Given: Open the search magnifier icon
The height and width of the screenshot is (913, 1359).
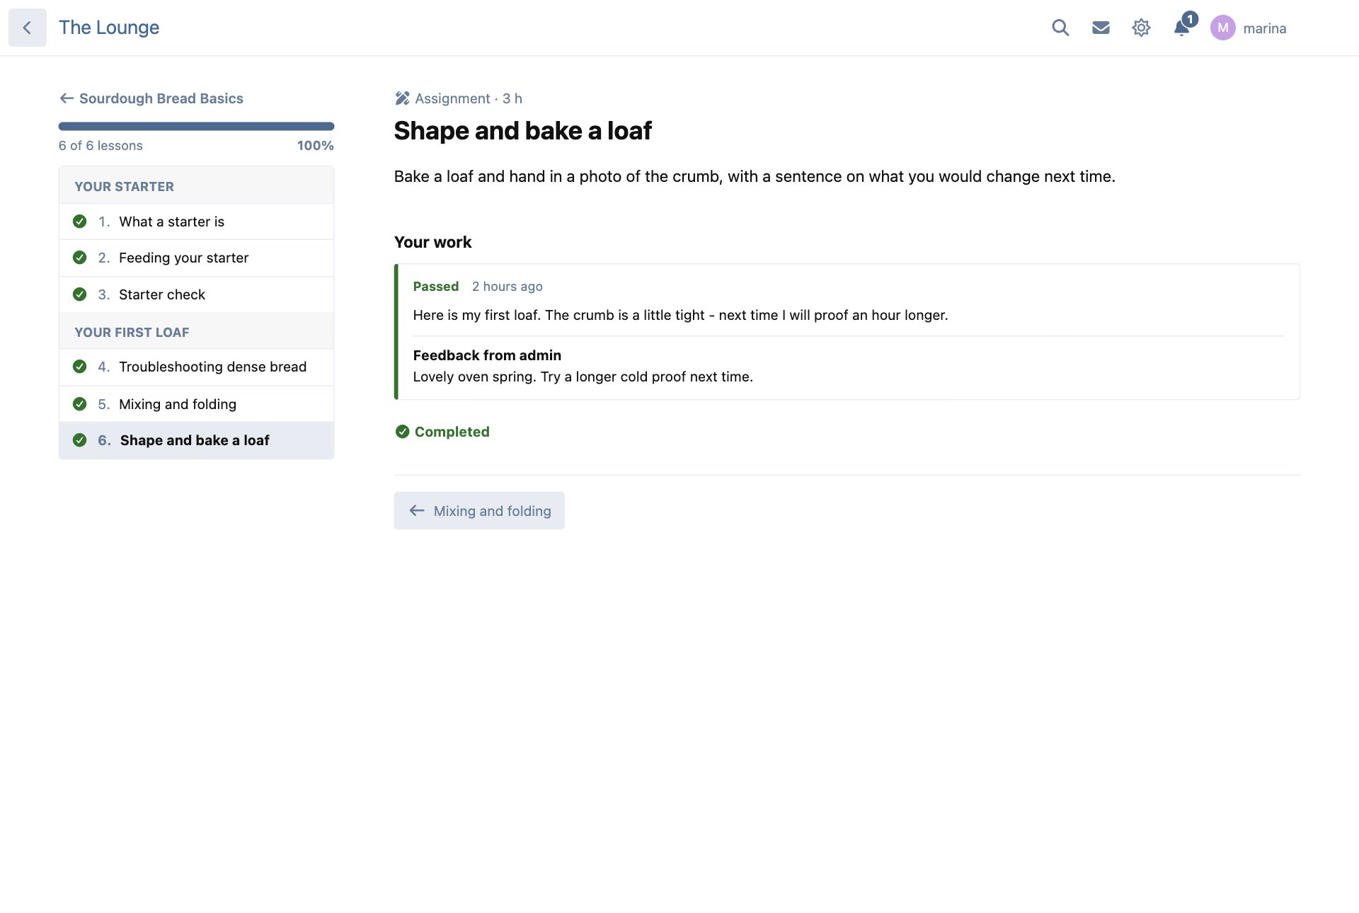Looking at the screenshot, I should [x=1060, y=28].
